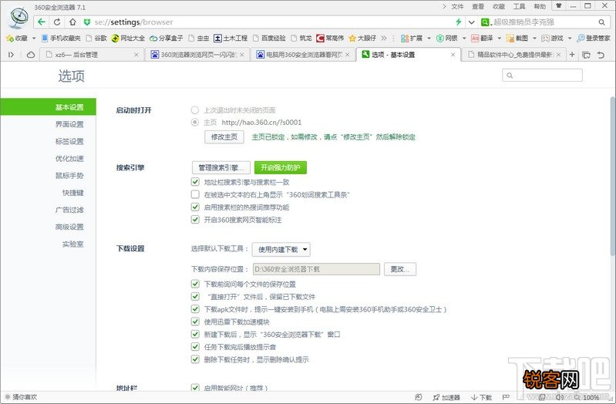Open the 翻译 translate tool
This screenshot has height=404, width=616.
482,38
